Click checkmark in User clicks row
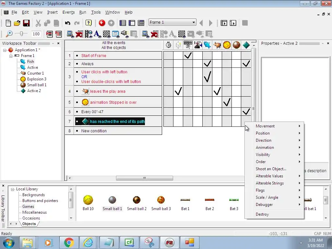This screenshot has width=332, height=249. (x=207, y=77)
